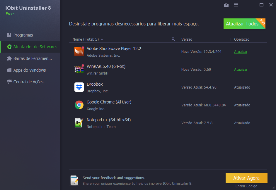The height and width of the screenshot is (190, 276).
Task: Click Nova Versão: 5.60 text
Action: pos(196,70)
